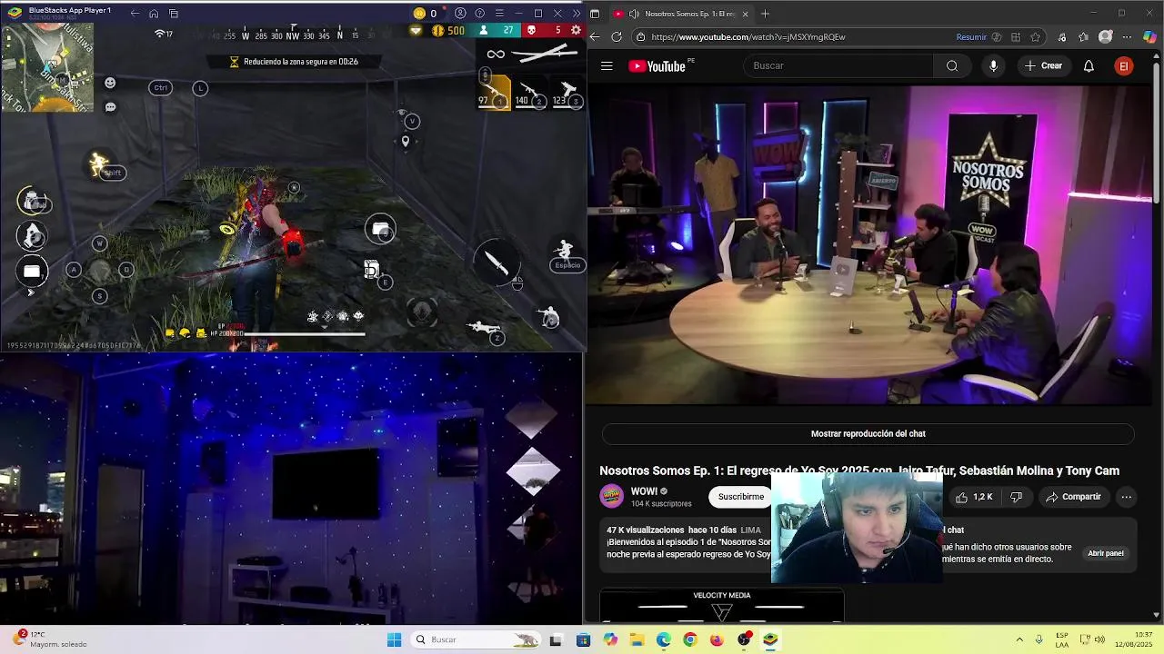Tap the prone button labeled Z
1164x654 pixels.
[485, 329]
